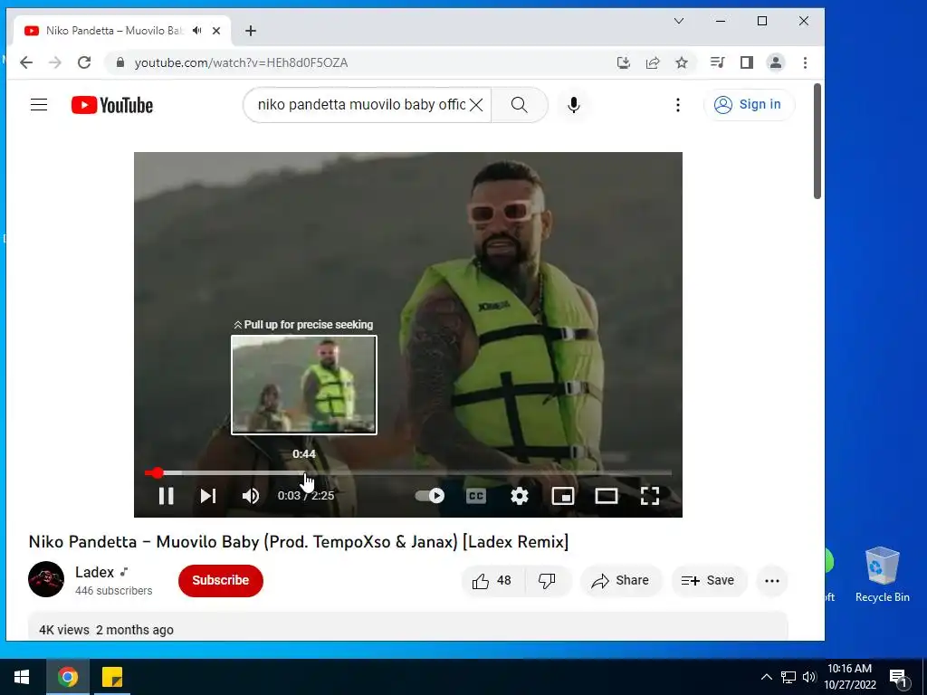Screen dimensions: 927x695
Task: Go back in Chrome
Action: 26,62
